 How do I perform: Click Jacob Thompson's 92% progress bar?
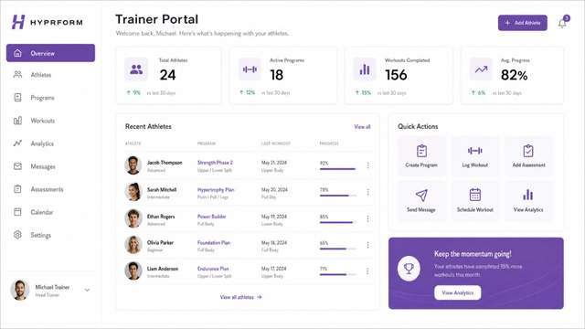[x=338, y=169]
